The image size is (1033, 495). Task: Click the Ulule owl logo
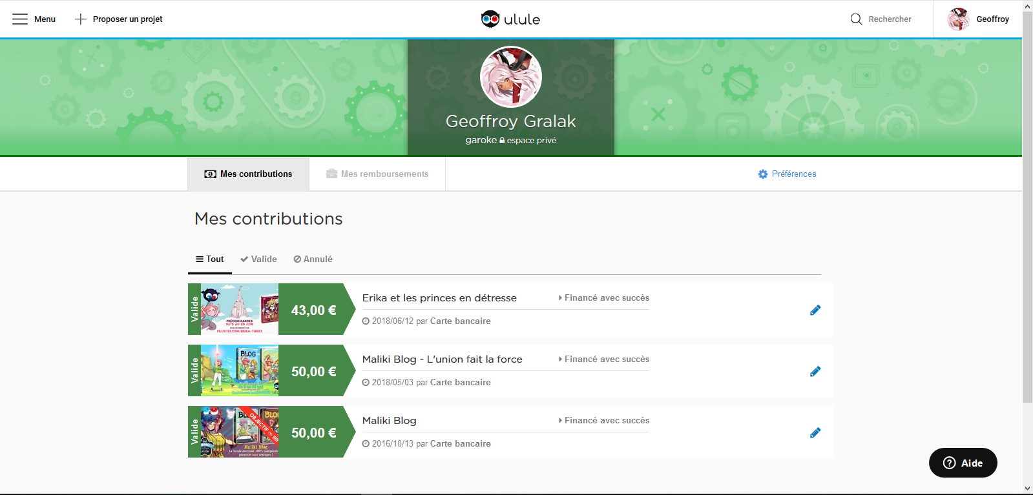click(490, 19)
